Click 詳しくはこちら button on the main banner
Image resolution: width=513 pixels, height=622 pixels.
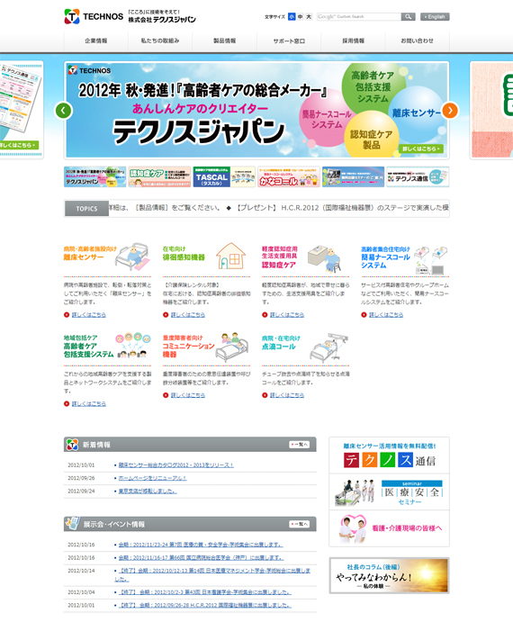pyautogui.click(x=421, y=149)
